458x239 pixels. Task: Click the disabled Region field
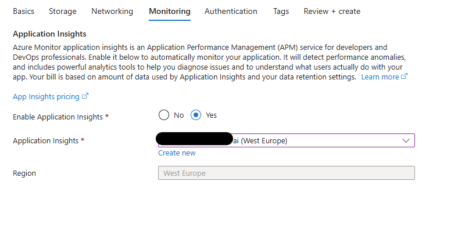tap(286, 173)
